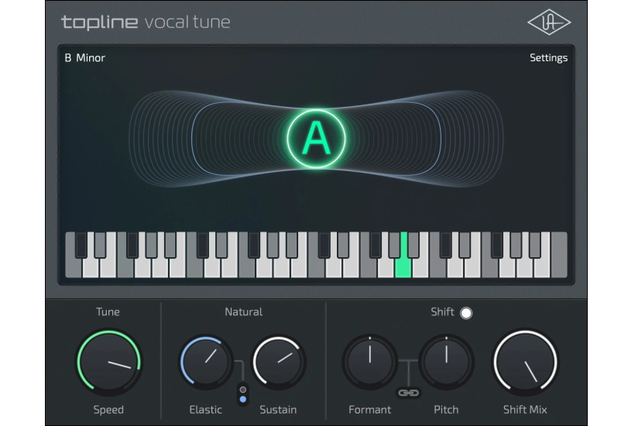Click the Formant–Pitch link chain icon
Screen dimensions: 635x426
(x=408, y=393)
